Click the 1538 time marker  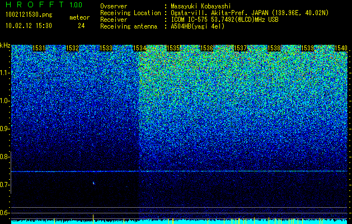pos(274,48)
